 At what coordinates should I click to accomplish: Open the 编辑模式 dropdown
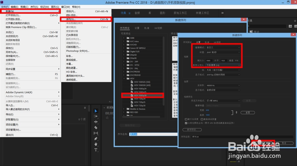223,48
